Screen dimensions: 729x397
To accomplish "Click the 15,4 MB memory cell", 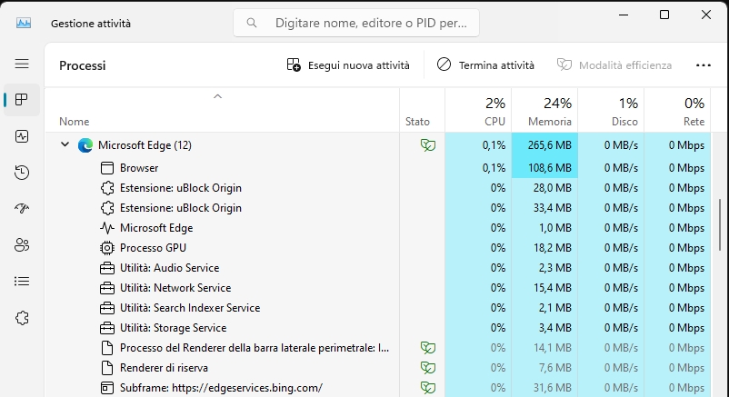I will point(544,288).
